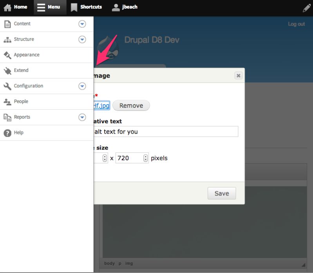The height and width of the screenshot is (273, 313).
Task: Click the Appearance paintbrush icon
Action: pos(7,55)
